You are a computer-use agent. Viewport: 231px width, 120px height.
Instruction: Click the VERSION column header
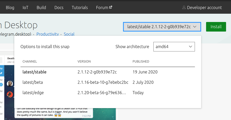click(x=84, y=62)
